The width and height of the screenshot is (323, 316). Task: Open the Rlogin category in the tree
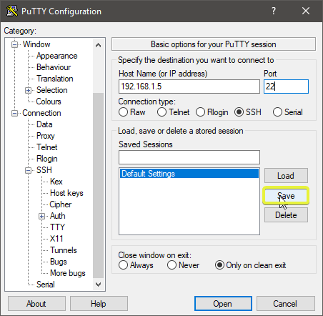(47, 159)
